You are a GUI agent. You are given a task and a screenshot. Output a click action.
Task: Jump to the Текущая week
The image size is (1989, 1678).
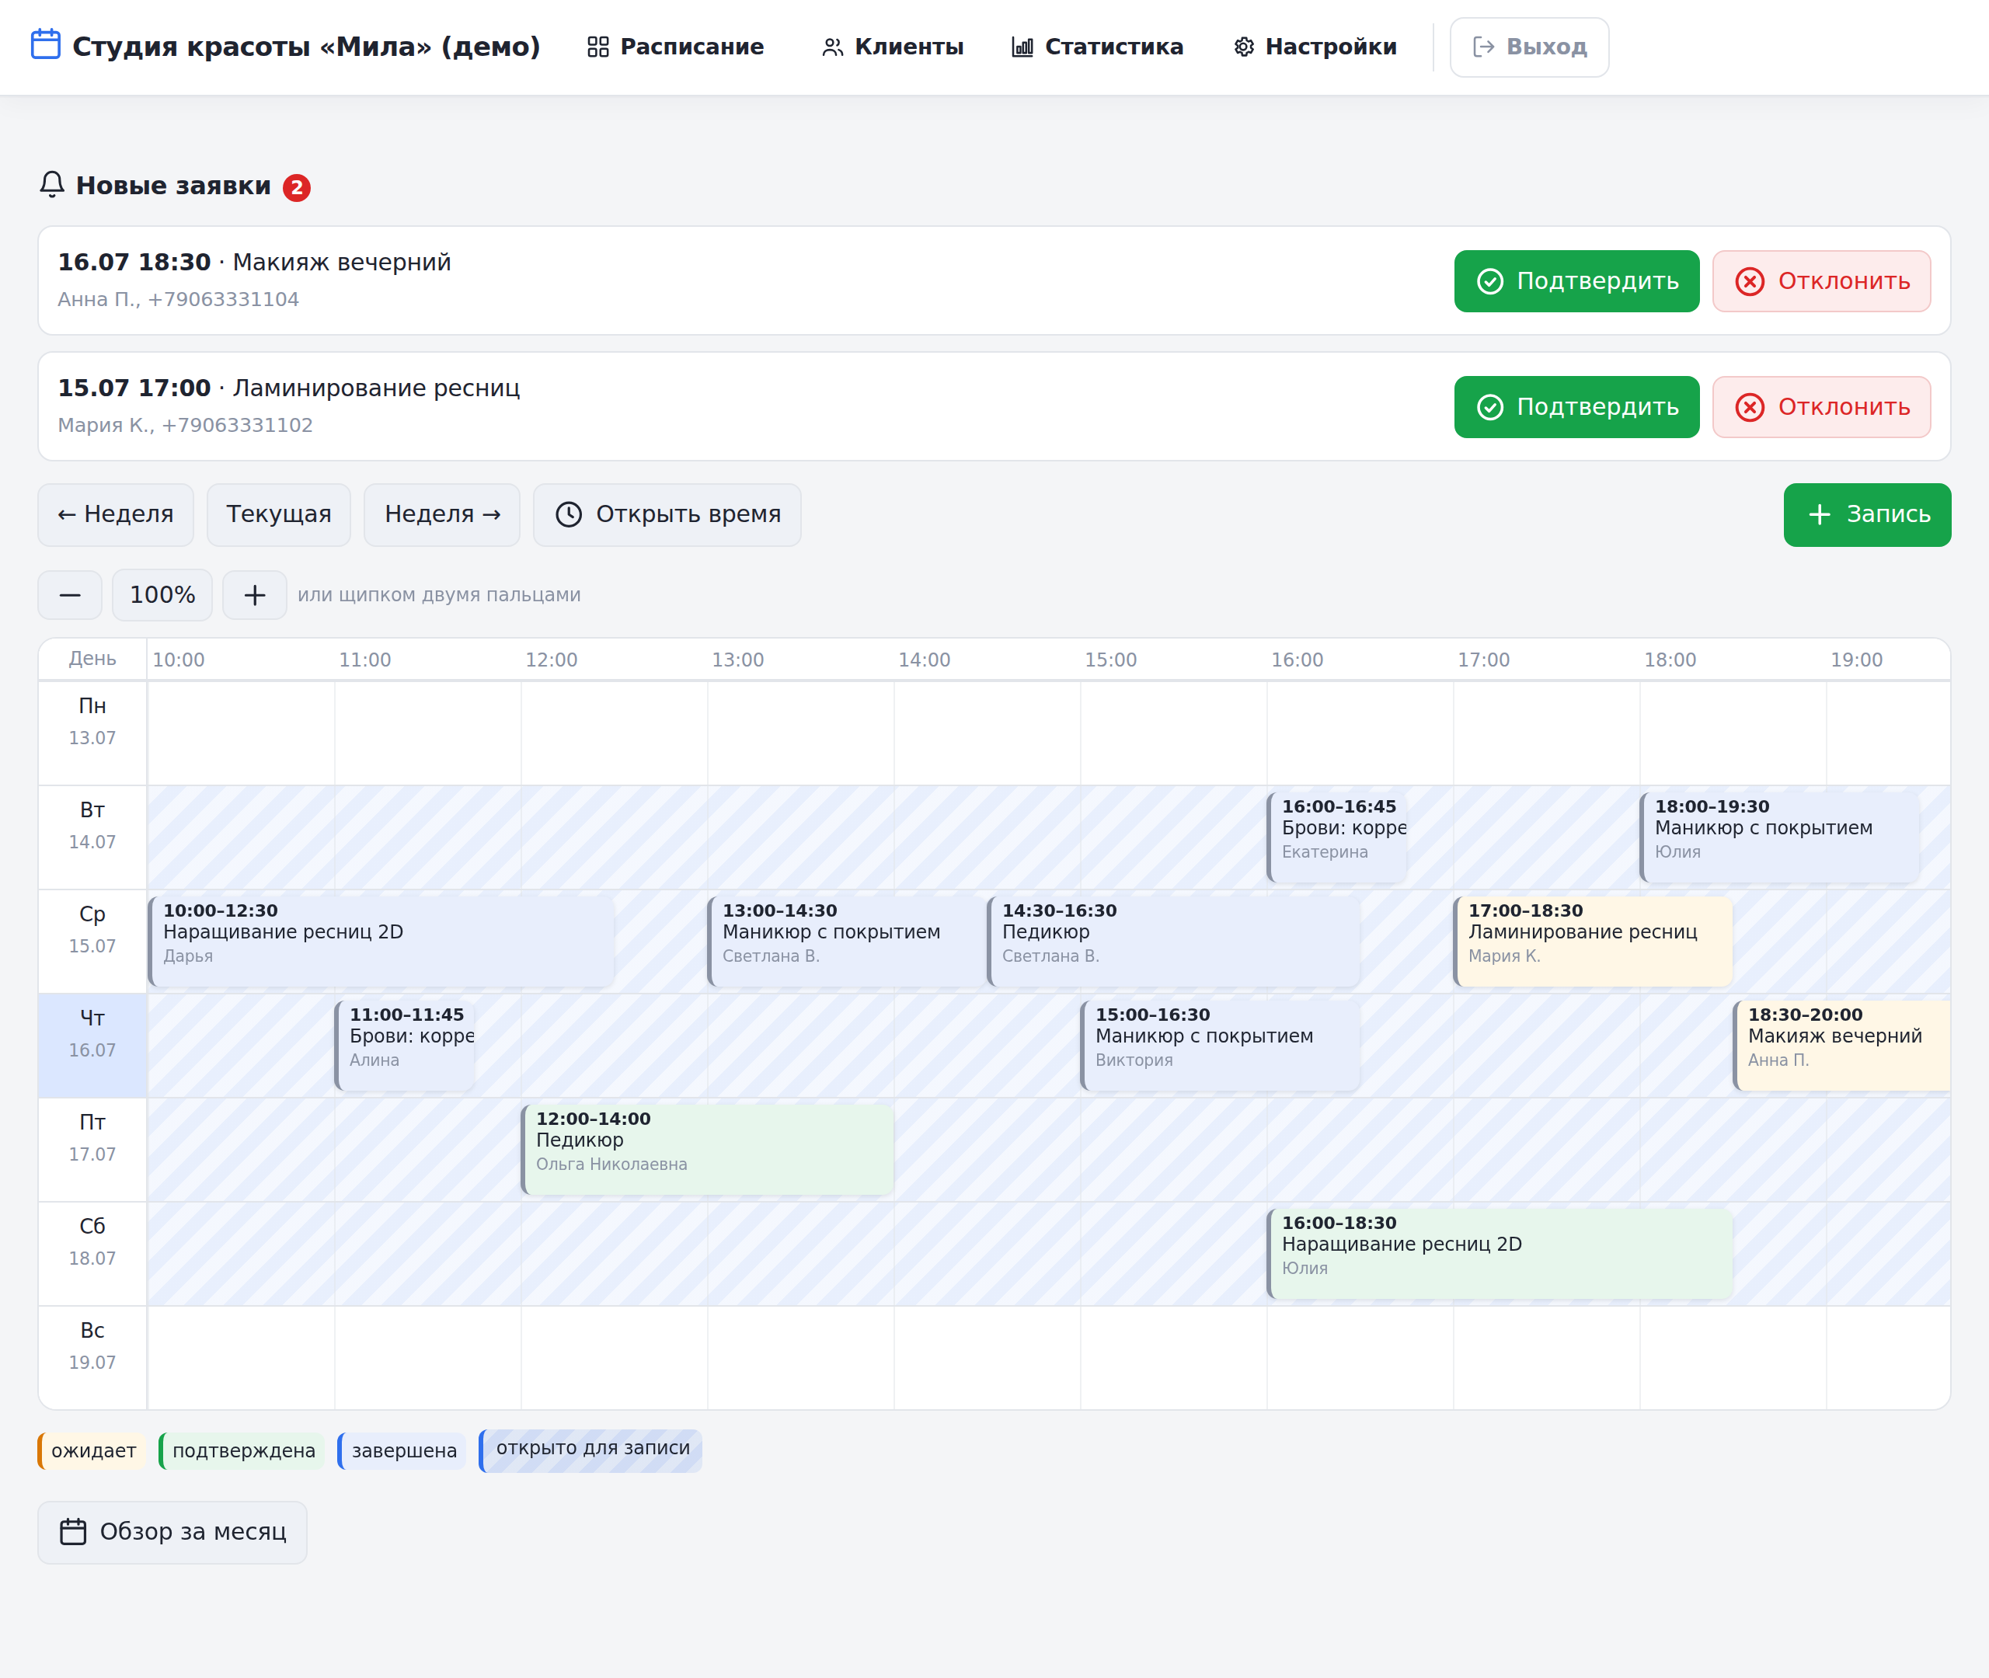coord(279,514)
